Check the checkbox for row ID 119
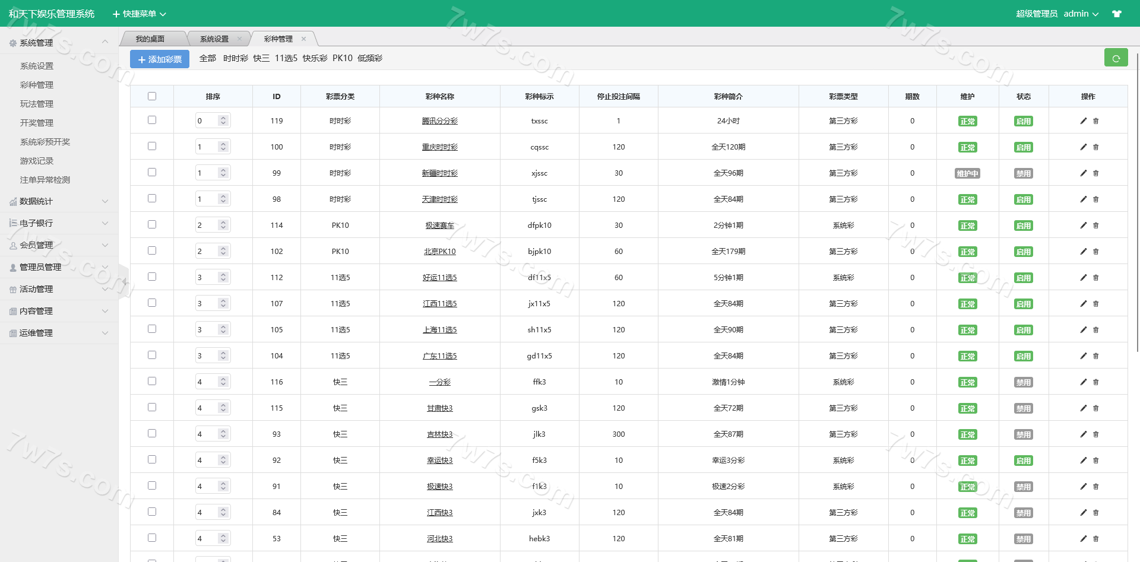The width and height of the screenshot is (1140, 562). click(152, 120)
